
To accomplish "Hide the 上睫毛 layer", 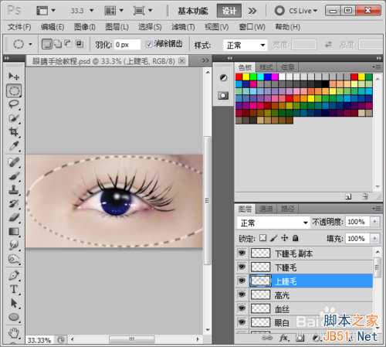I will (x=242, y=281).
